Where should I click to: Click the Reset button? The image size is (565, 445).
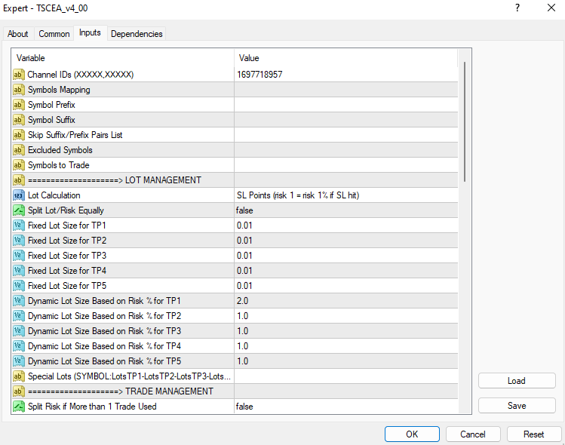[x=534, y=434]
